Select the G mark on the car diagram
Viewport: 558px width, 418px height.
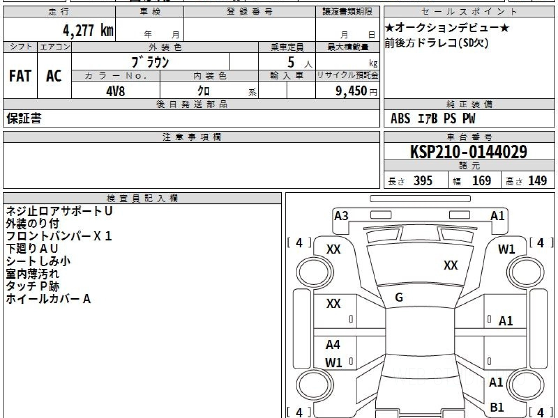point(399,298)
